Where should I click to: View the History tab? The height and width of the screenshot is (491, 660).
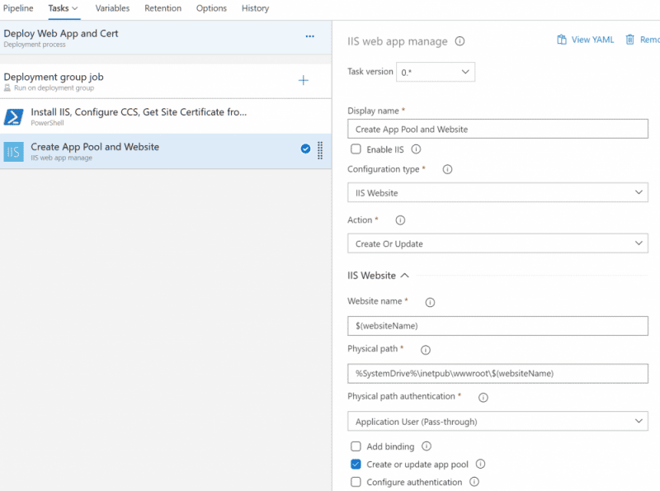click(x=255, y=8)
